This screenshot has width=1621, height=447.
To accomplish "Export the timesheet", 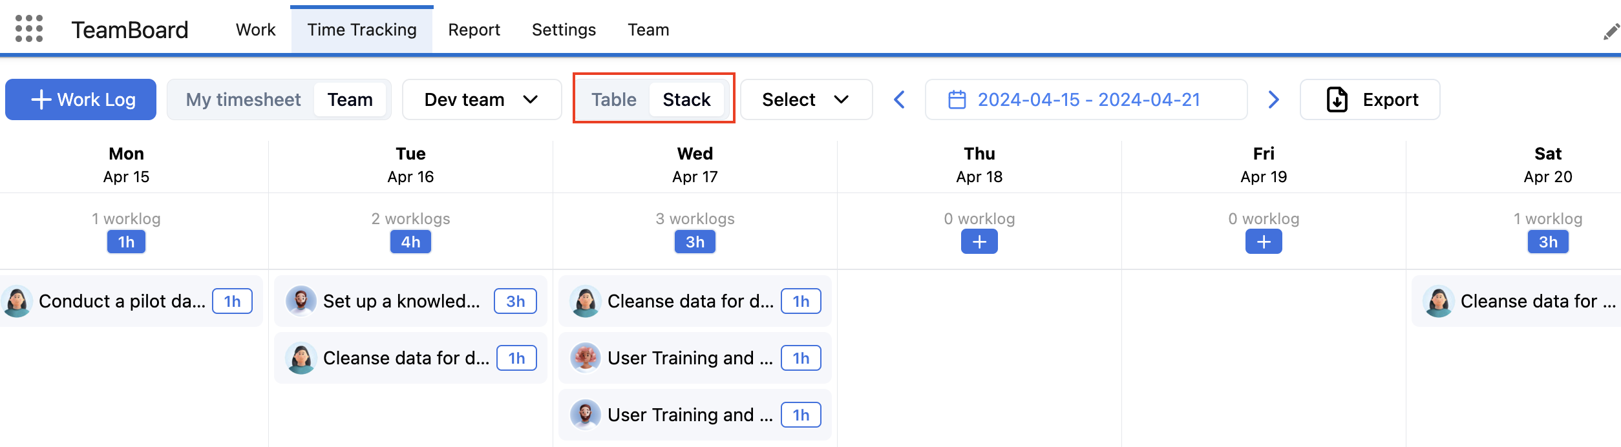I will [1370, 99].
